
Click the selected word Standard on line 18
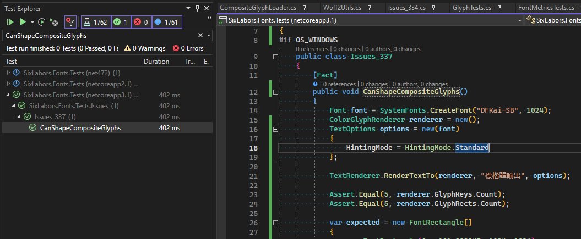coord(472,148)
